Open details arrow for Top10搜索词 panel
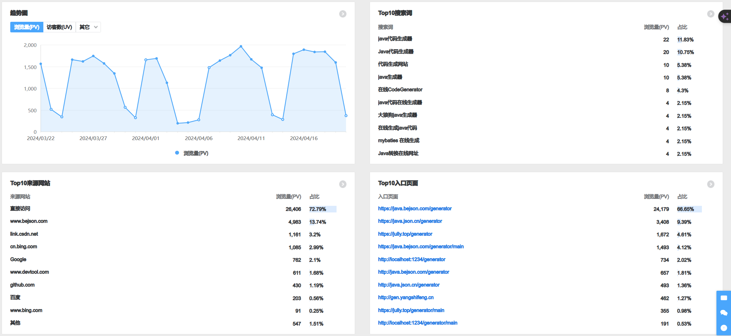 pyautogui.click(x=710, y=14)
